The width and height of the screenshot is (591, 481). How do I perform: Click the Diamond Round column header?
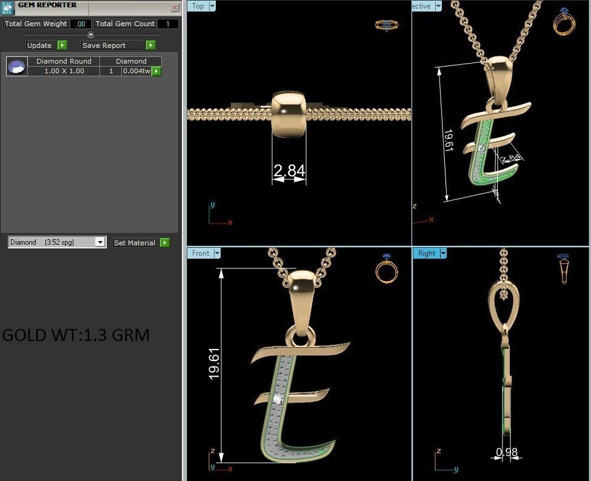pyautogui.click(x=64, y=61)
